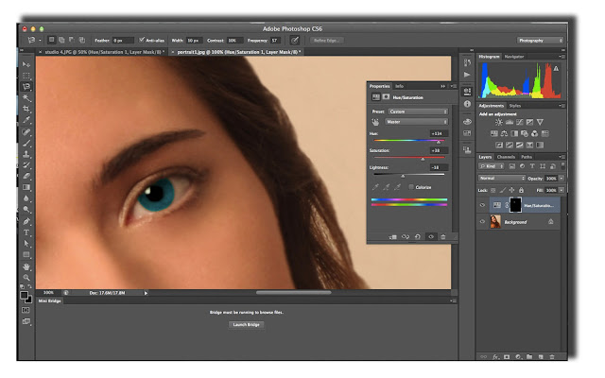Select the Healing Brush tool
This screenshot has width=605, height=378.
point(26,132)
